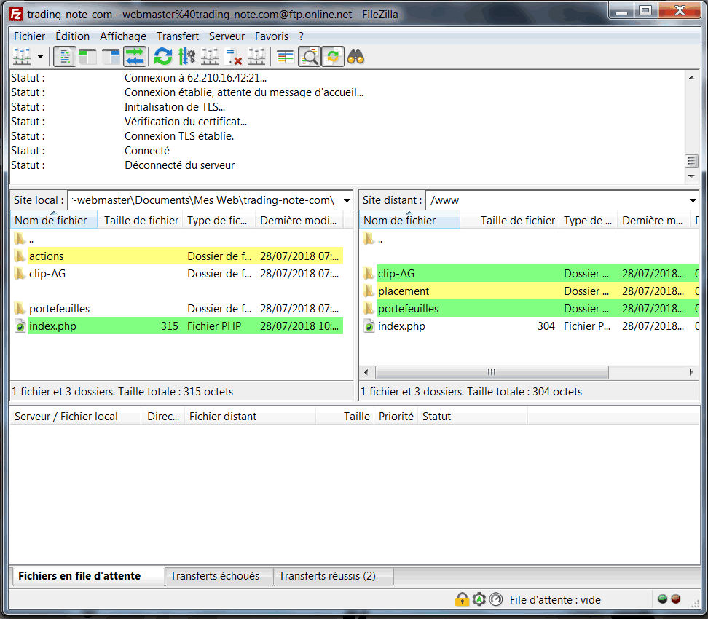Open the Fichier menu
The height and width of the screenshot is (619, 708).
point(29,36)
